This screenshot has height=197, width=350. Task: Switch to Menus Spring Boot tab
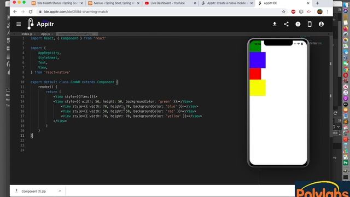[x=114, y=3]
